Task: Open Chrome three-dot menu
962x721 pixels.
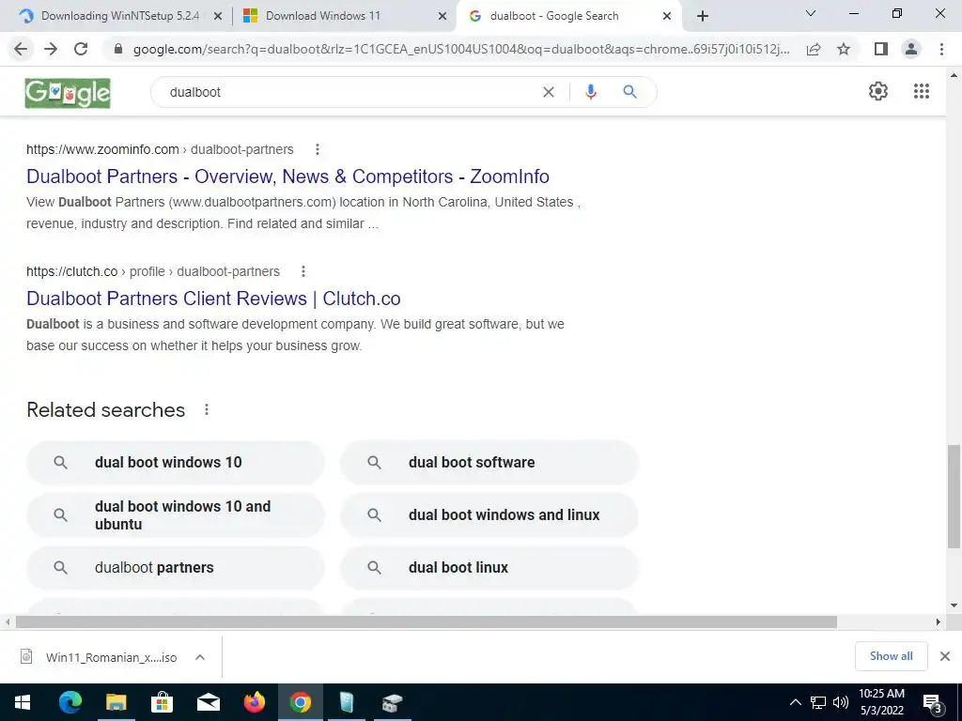Action: pyautogui.click(x=941, y=49)
